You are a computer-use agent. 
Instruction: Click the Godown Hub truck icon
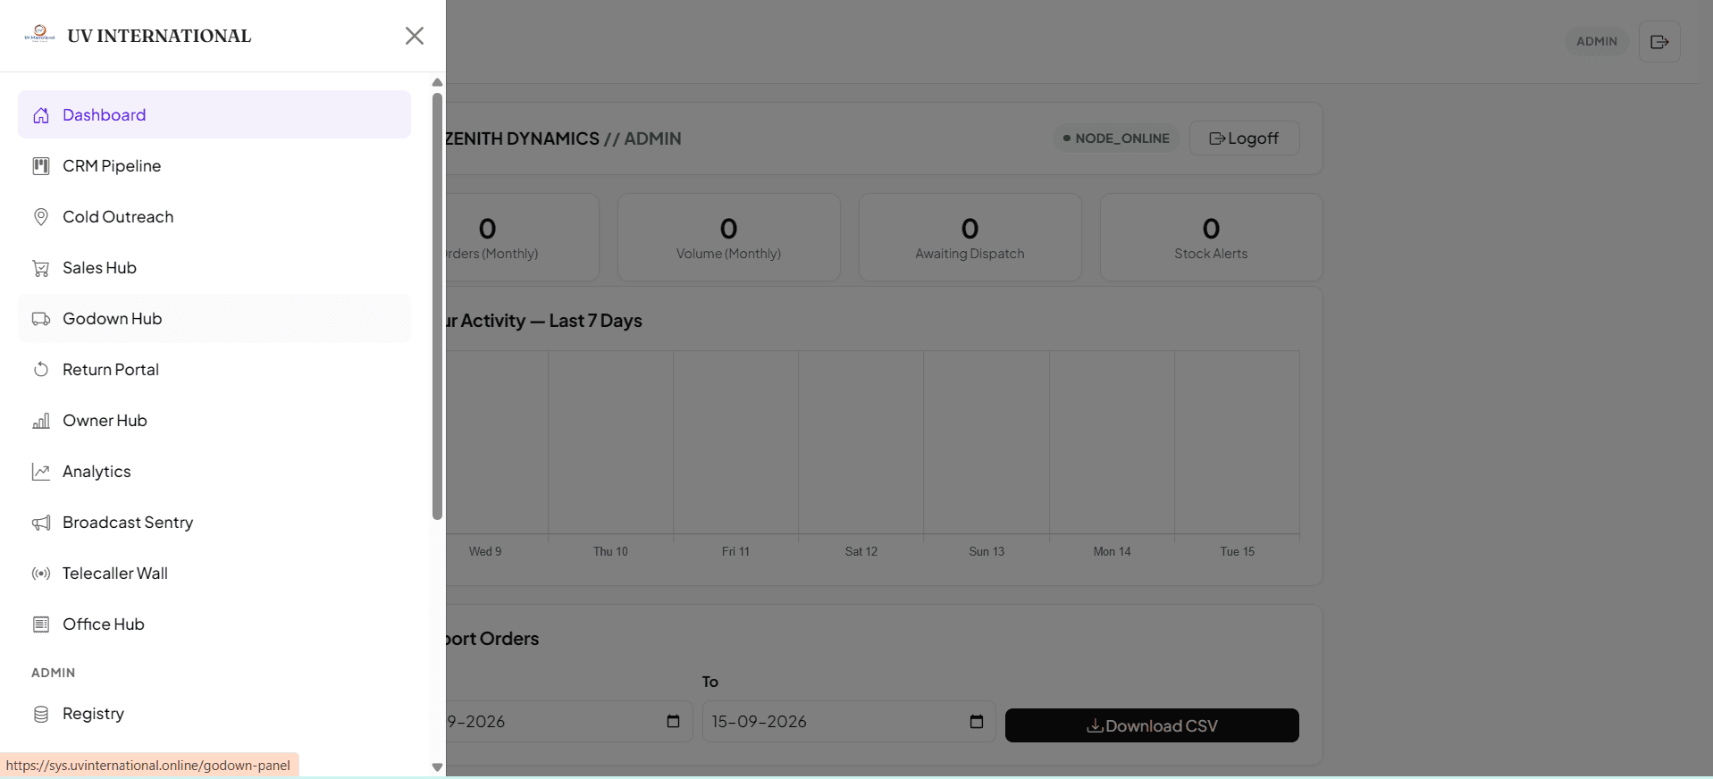click(41, 319)
